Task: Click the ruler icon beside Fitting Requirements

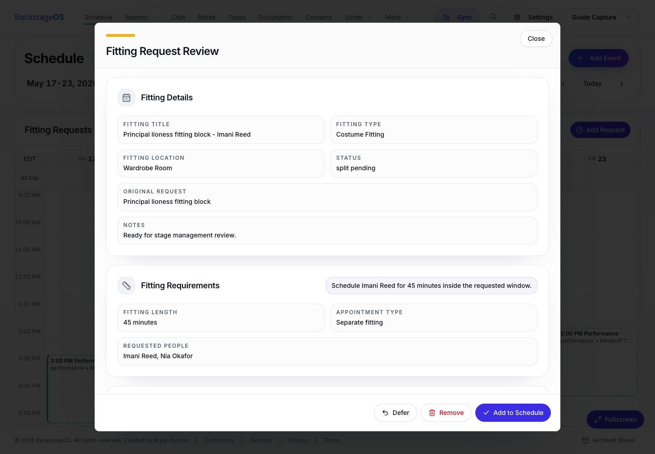Action: point(126,286)
